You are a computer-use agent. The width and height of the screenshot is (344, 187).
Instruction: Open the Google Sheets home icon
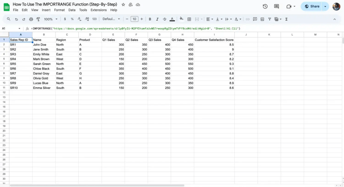point(6,7)
